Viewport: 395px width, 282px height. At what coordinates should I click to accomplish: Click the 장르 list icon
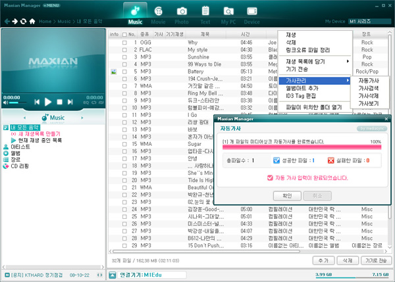pos(6,160)
